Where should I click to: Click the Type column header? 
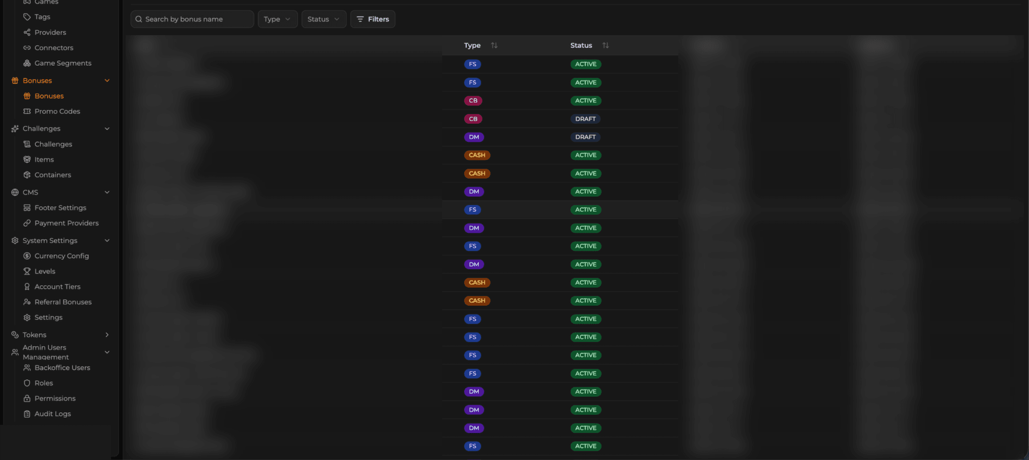[x=472, y=45]
